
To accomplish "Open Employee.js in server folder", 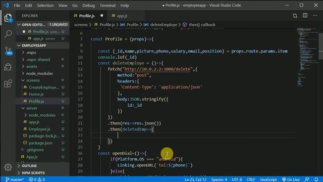I will (x=42, y=129).
